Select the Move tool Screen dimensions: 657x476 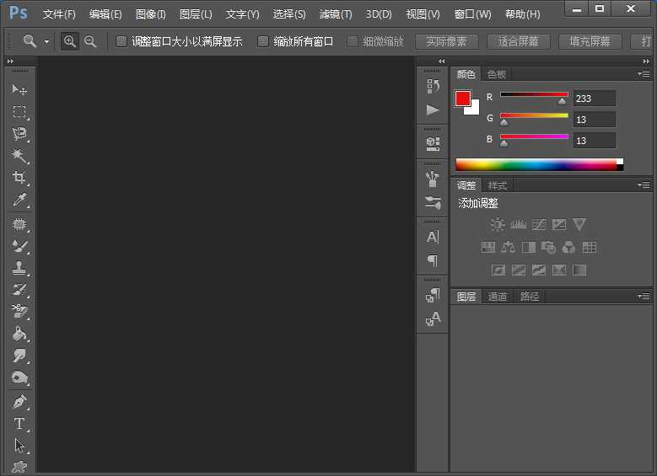click(x=19, y=89)
